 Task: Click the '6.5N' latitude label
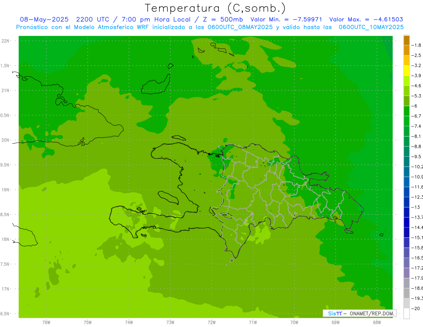(5, 314)
